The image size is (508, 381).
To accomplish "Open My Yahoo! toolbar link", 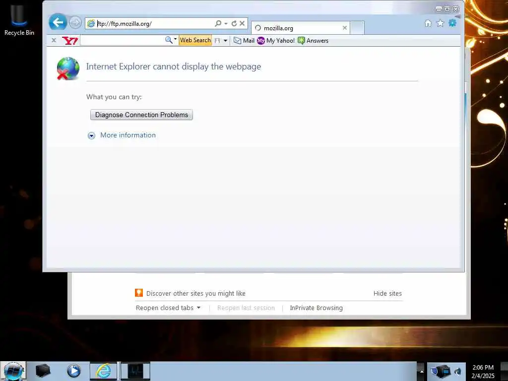I will pos(276,41).
